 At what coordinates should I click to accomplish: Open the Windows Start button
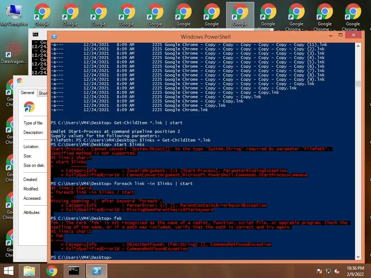9,271
